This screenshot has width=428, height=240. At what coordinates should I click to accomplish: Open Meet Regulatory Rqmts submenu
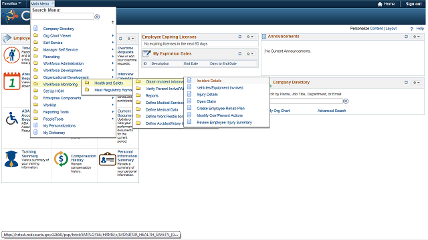pos(113,90)
